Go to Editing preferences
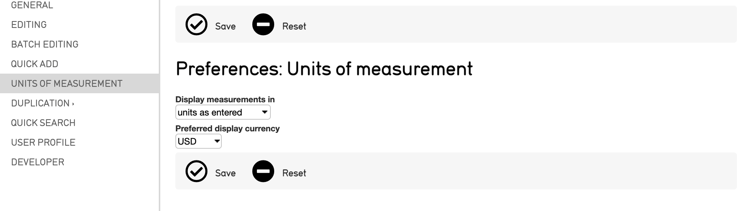The width and height of the screenshot is (746, 211). pyautogui.click(x=29, y=25)
